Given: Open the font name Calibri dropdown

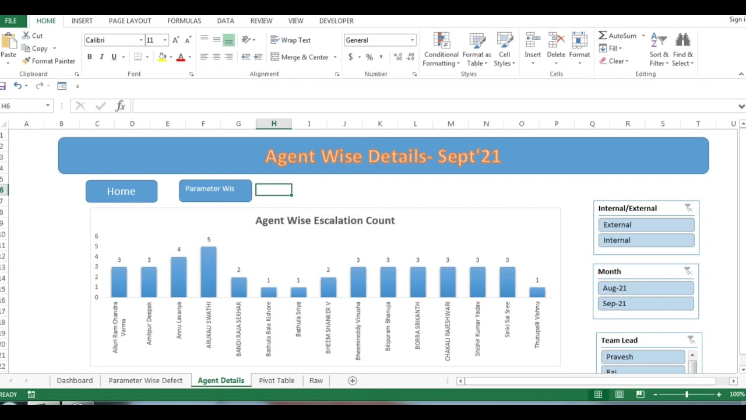Looking at the screenshot, I should point(140,40).
